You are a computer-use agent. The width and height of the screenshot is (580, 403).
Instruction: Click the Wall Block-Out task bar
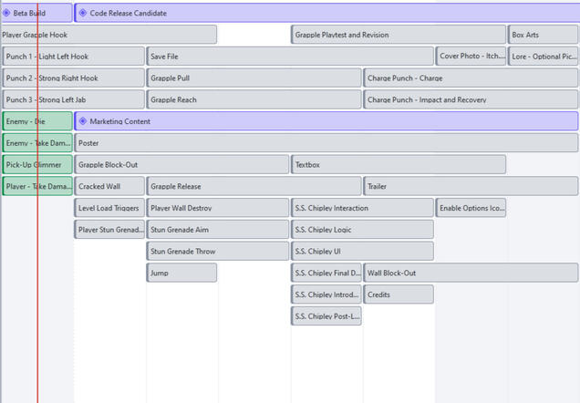point(471,273)
